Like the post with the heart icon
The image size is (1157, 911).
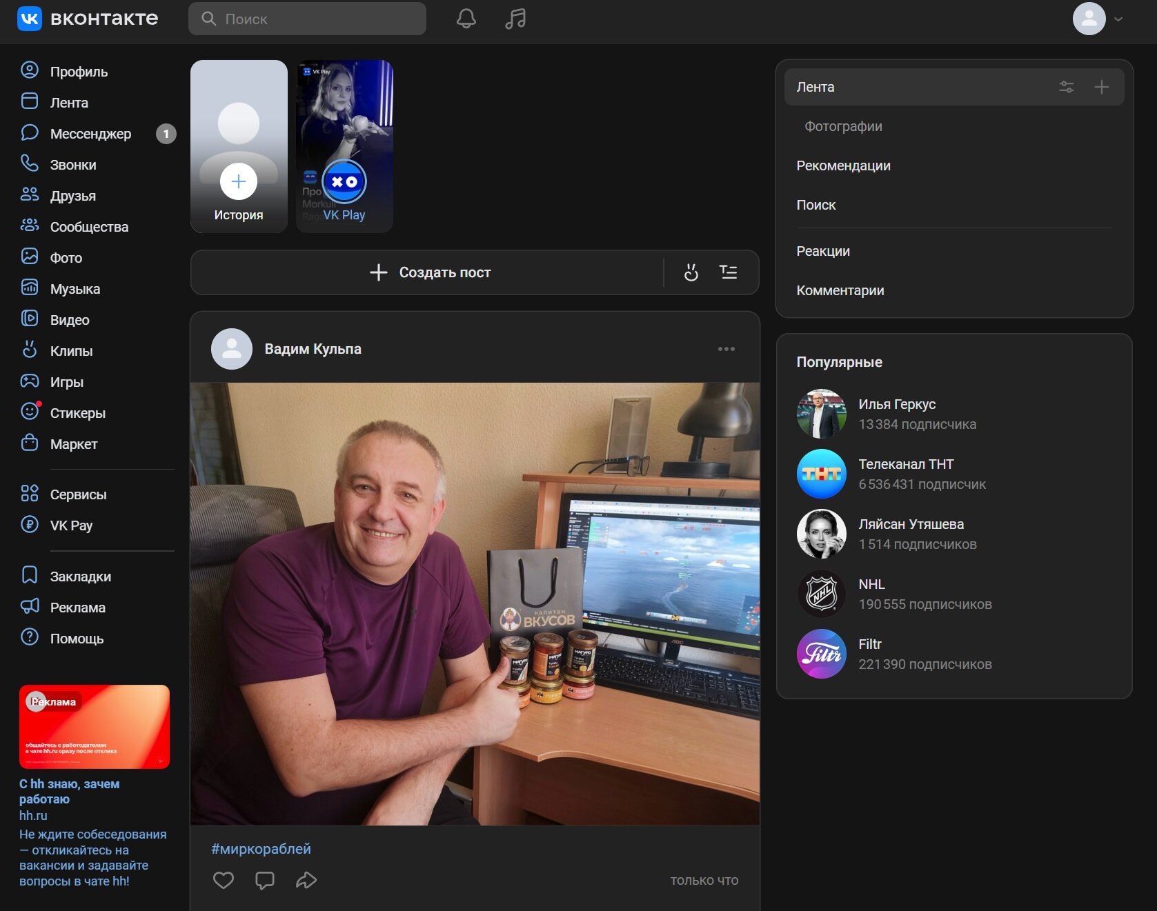224,880
